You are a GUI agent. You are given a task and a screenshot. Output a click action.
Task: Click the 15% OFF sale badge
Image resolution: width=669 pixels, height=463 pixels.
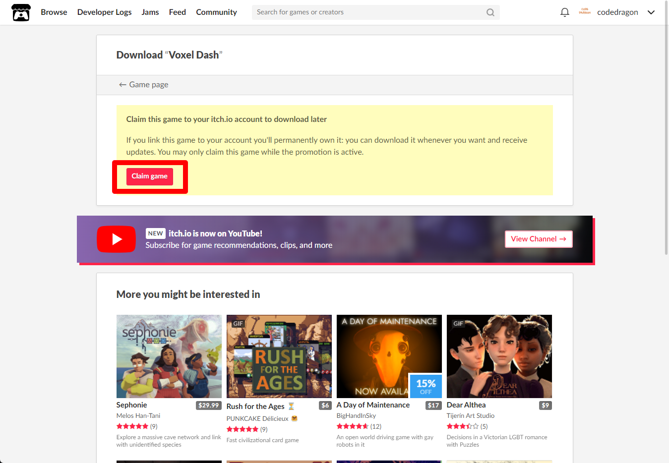click(x=426, y=386)
